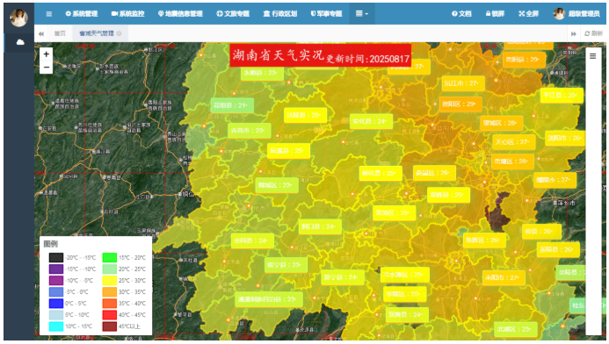The height and width of the screenshot is (344, 609).
Task: Open the 系统监控 menu
Action: coord(127,14)
